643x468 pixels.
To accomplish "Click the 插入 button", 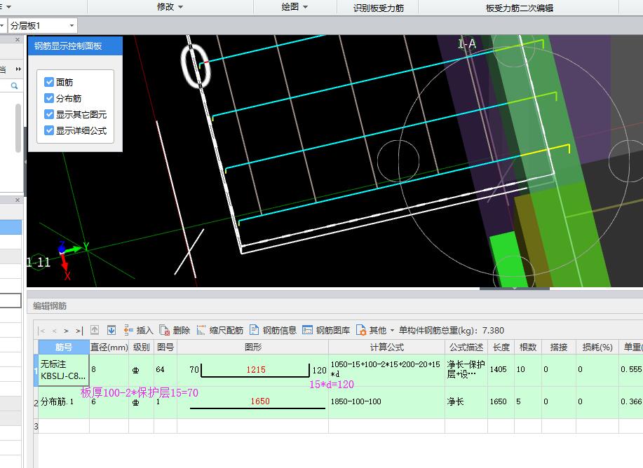I will click(138, 330).
